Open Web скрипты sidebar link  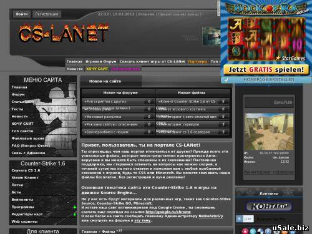[x=24, y=222]
